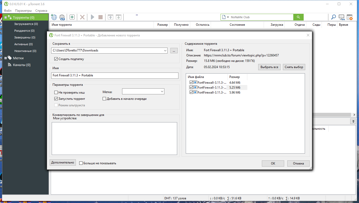Click the RSS icon beside Каналы
This screenshot has height=203, width=359.
(x=10, y=65)
